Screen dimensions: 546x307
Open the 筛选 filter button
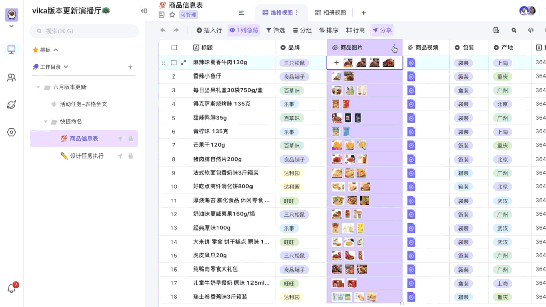[x=275, y=30]
